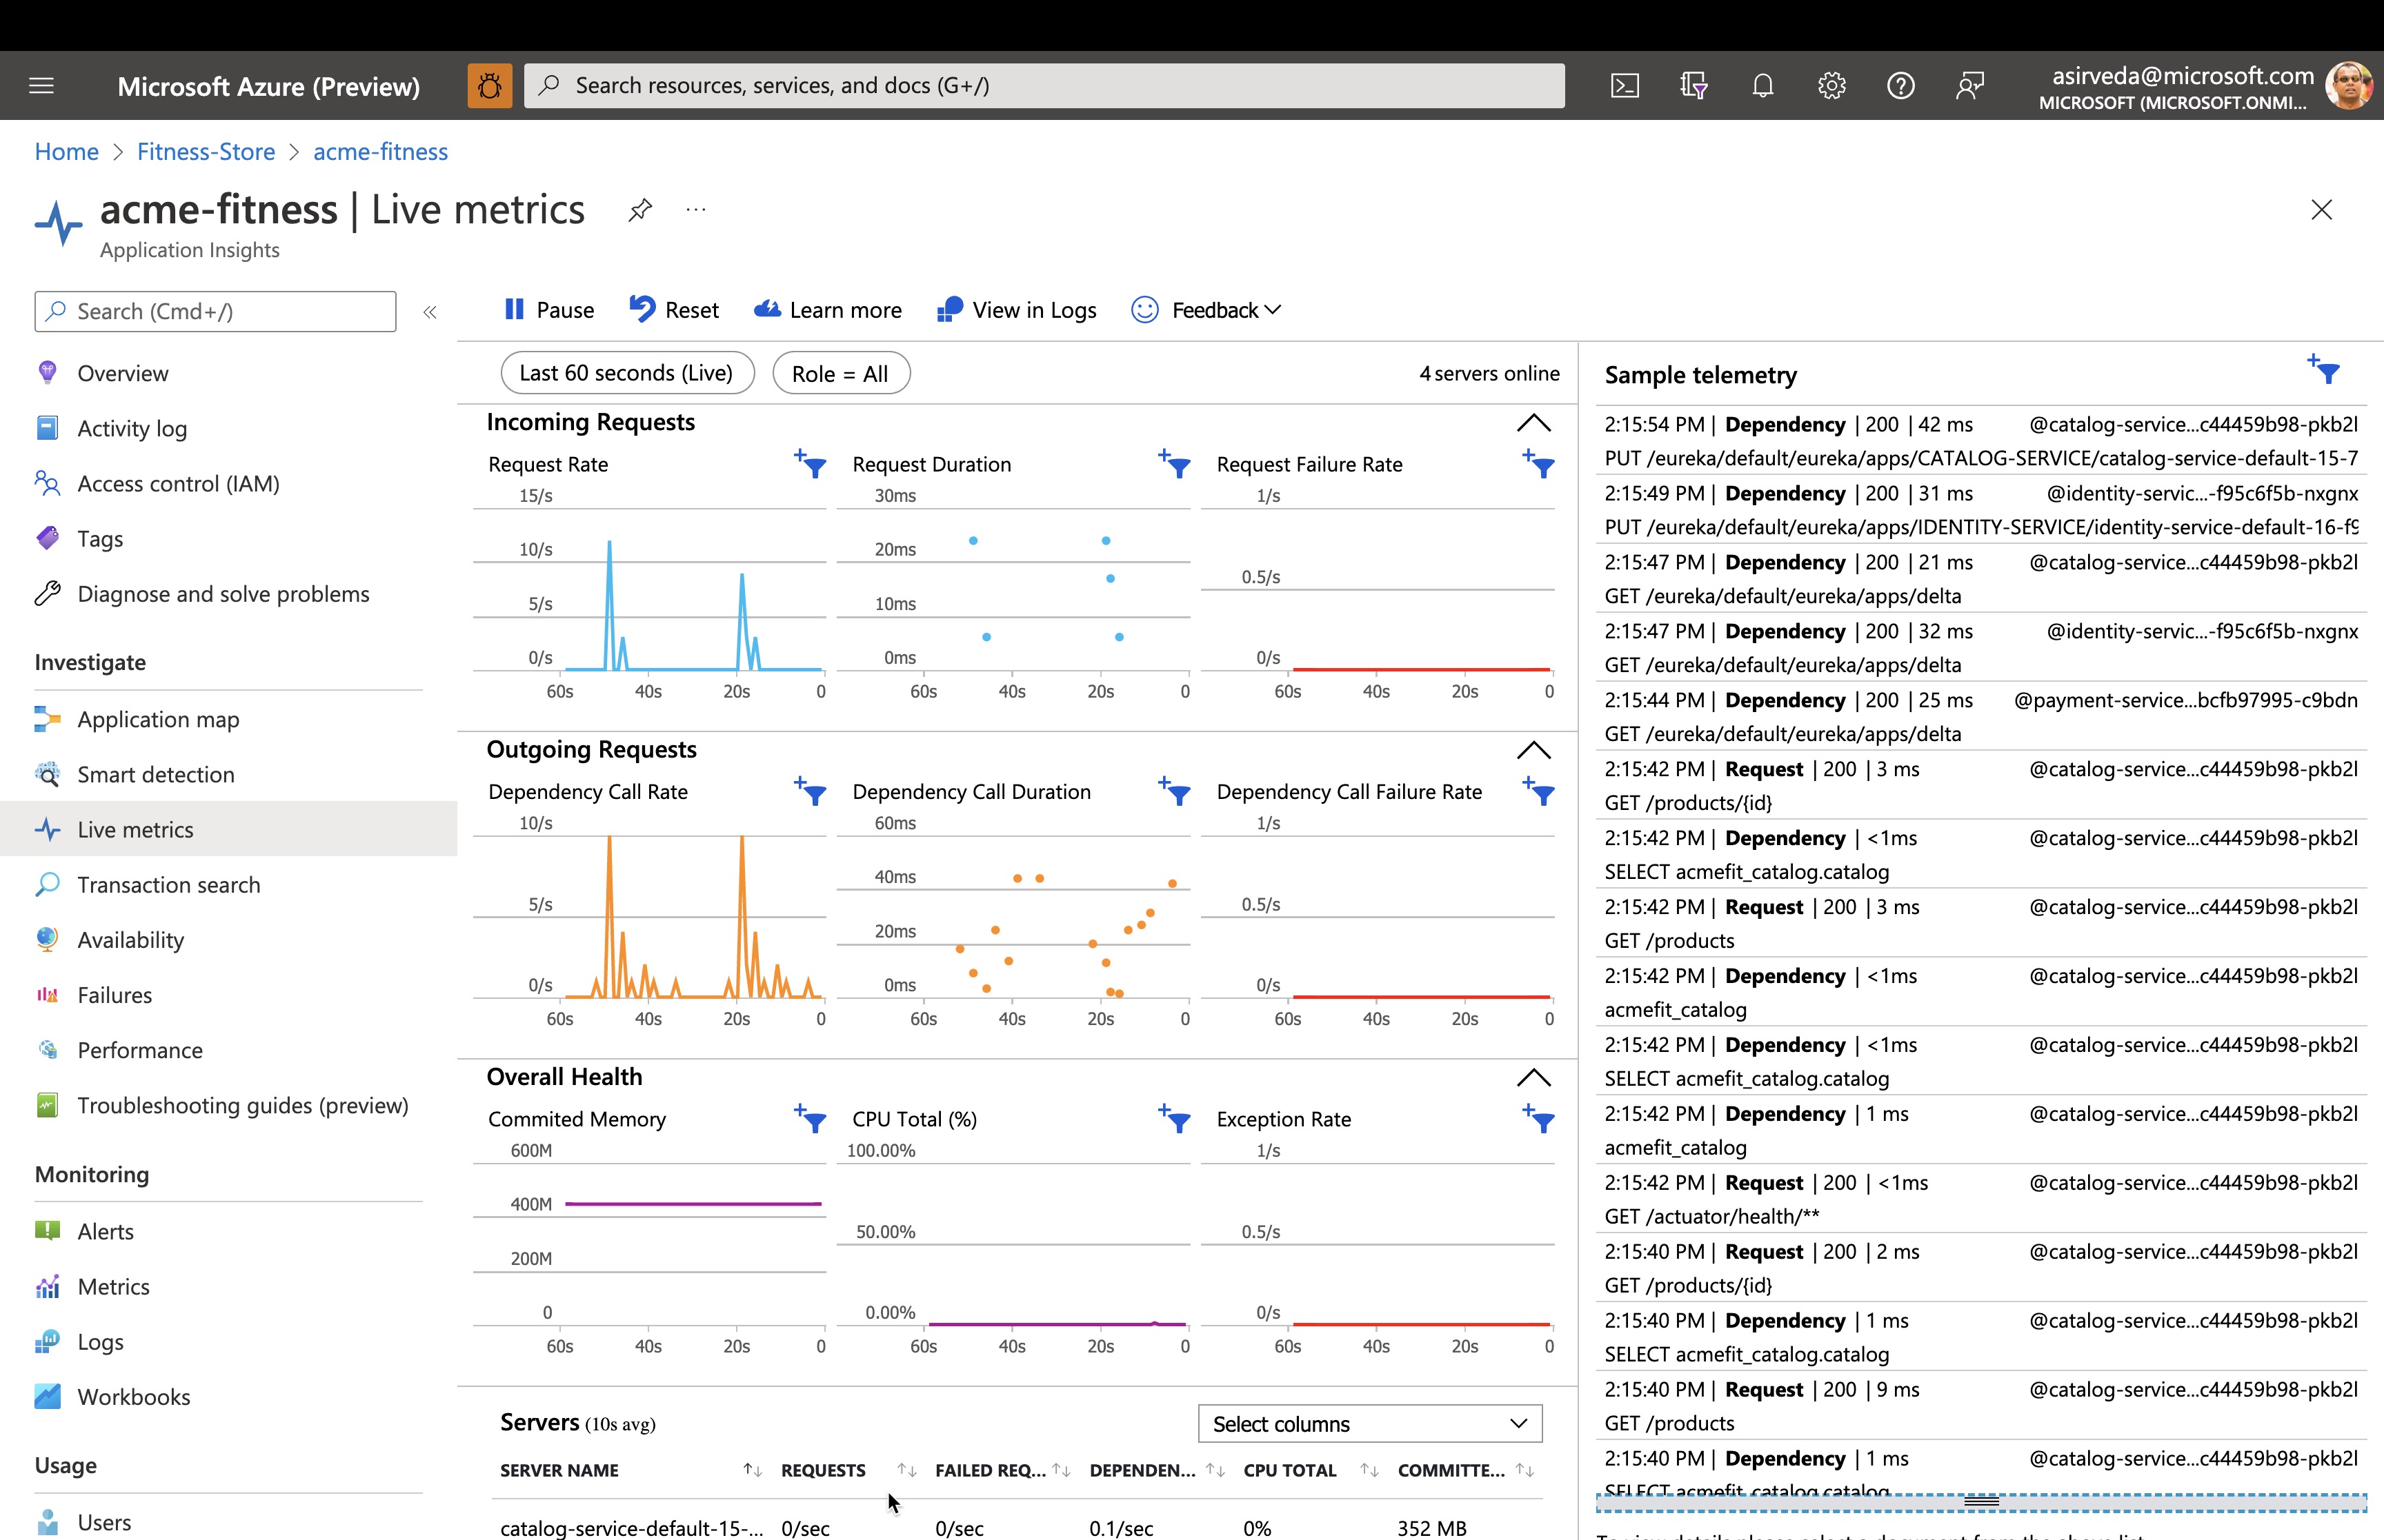Screen dimensions: 2384x1540
Task: Expand the Feedback dropdown
Action: coord(1207,310)
